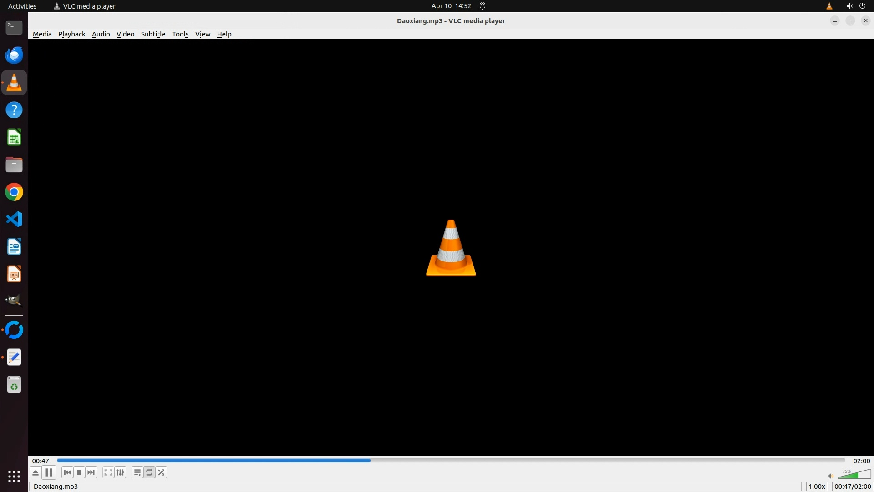The width and height of the screenshot is (874, 492).
Task: Stop playback with the stop button
Action: click(79, 472)
